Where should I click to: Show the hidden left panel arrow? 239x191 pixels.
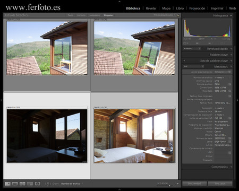point(2,100)
